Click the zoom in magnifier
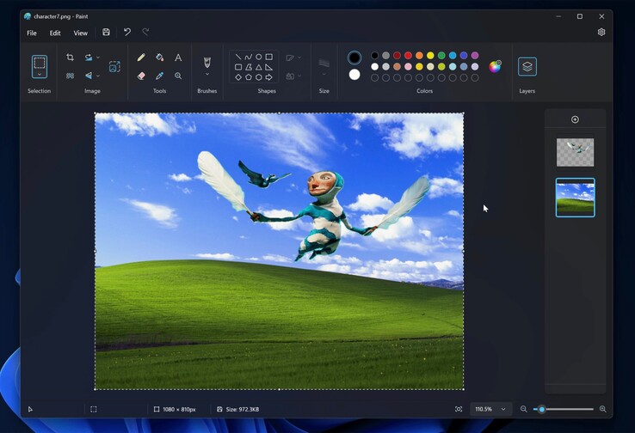 (x=602, y=409)
